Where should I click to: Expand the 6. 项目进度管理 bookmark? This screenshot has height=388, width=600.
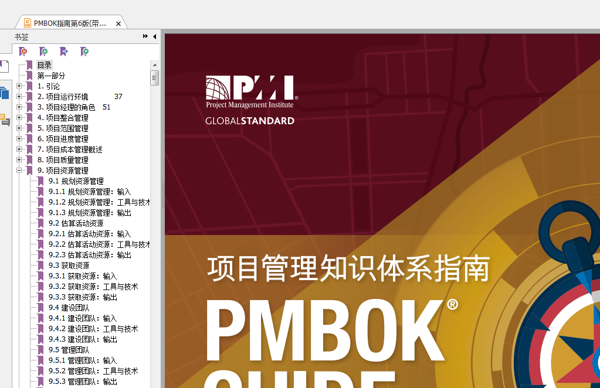tap(19, 139)
